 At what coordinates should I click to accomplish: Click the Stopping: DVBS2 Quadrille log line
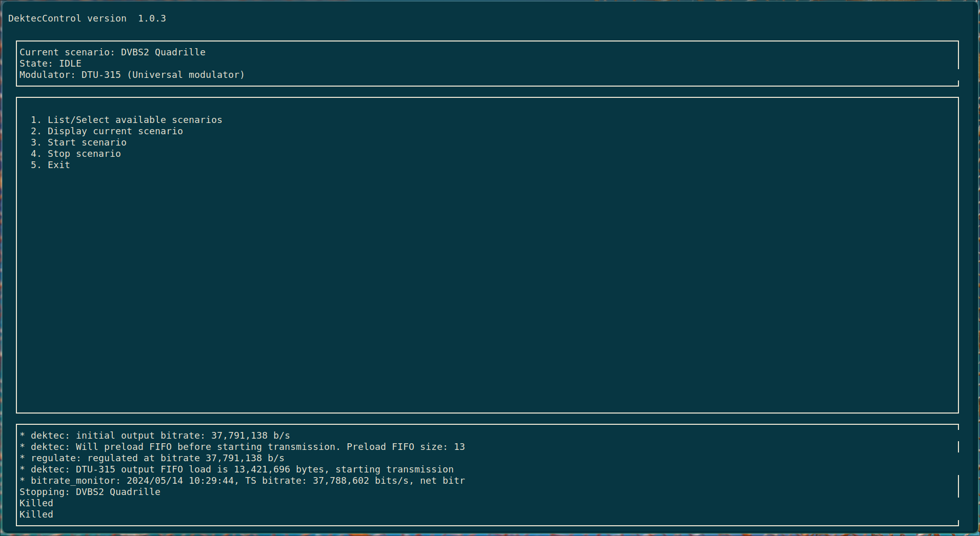(x=90, y=492)
